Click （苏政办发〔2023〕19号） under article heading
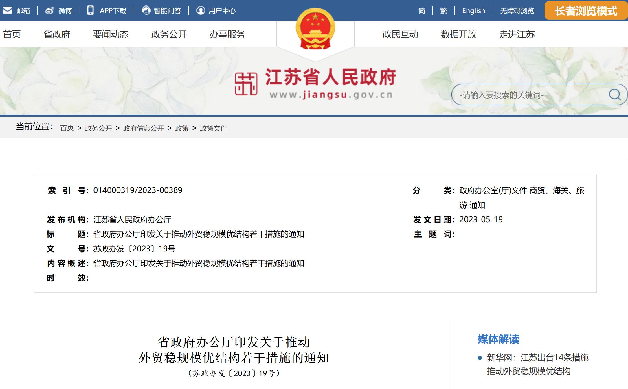This screenshot has width=628, height=389. (x=234, y=373)
